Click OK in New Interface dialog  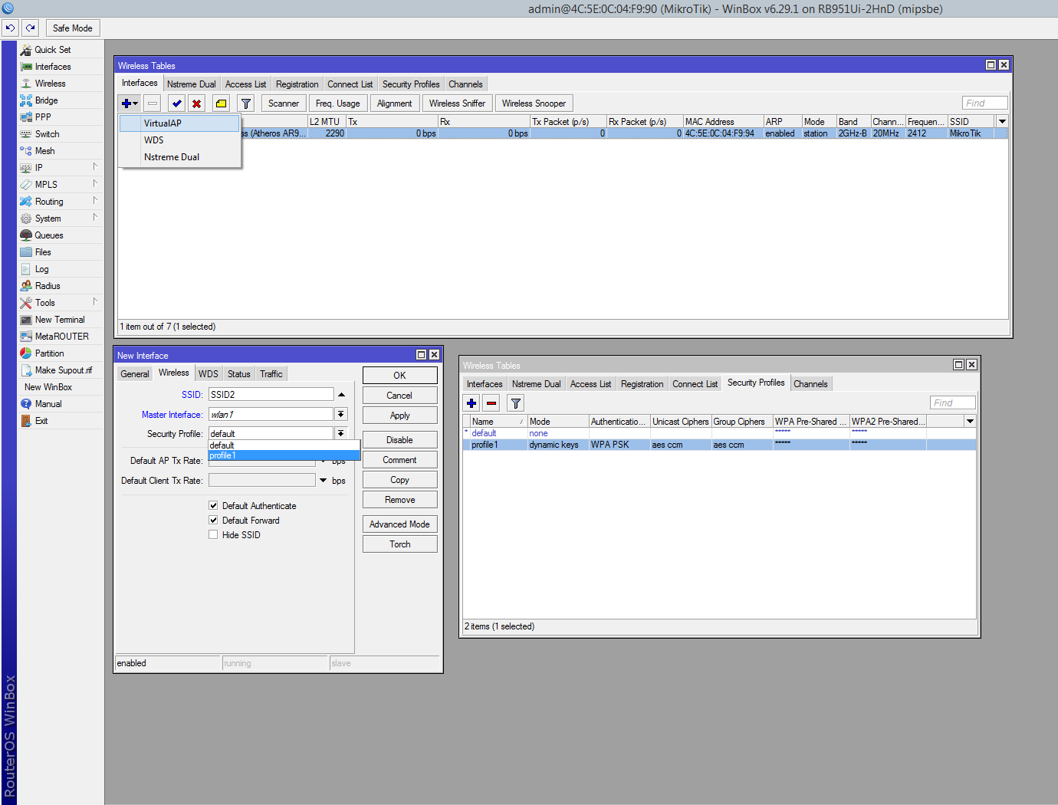(x=400, y=376)
